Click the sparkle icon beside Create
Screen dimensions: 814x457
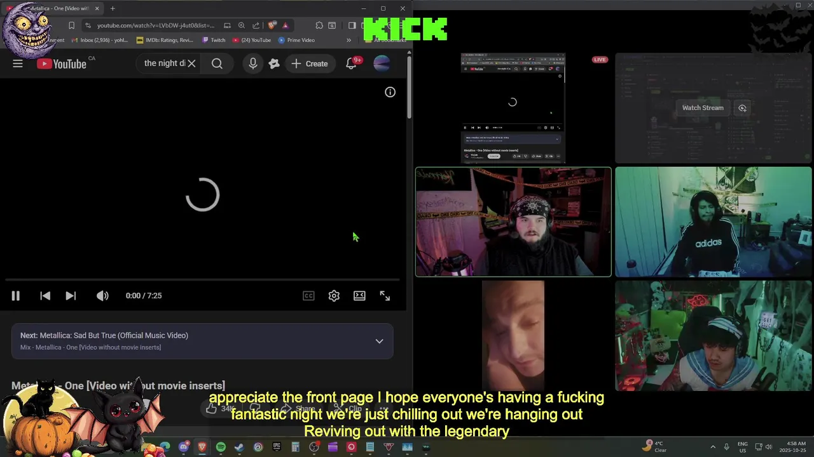click(274, 63)
